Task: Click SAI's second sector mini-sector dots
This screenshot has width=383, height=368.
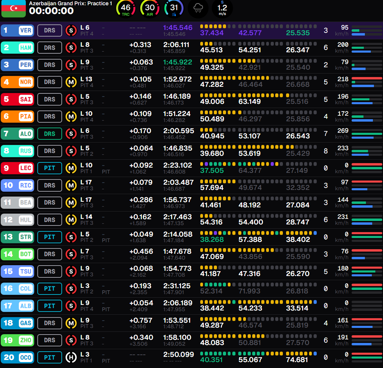Action: coord(261,95)
